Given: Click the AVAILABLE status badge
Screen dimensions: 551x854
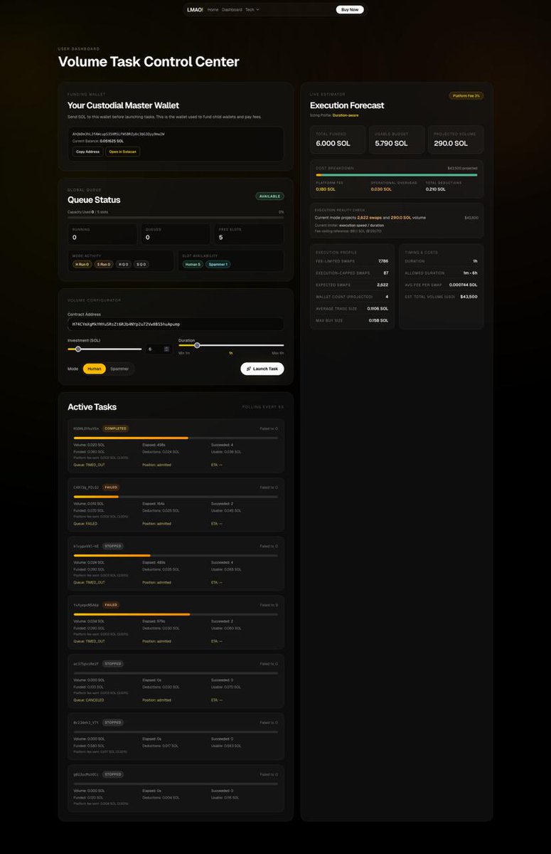Looking at the screenshot, I should point(270,196).
